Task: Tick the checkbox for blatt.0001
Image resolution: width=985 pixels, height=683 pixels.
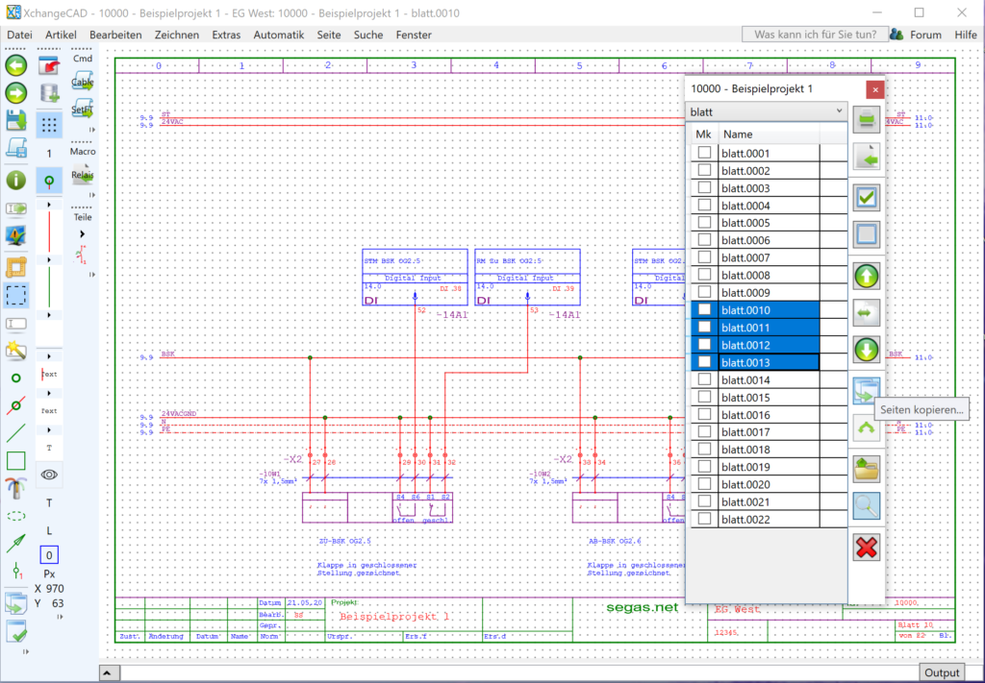Action: pos(705,153)
